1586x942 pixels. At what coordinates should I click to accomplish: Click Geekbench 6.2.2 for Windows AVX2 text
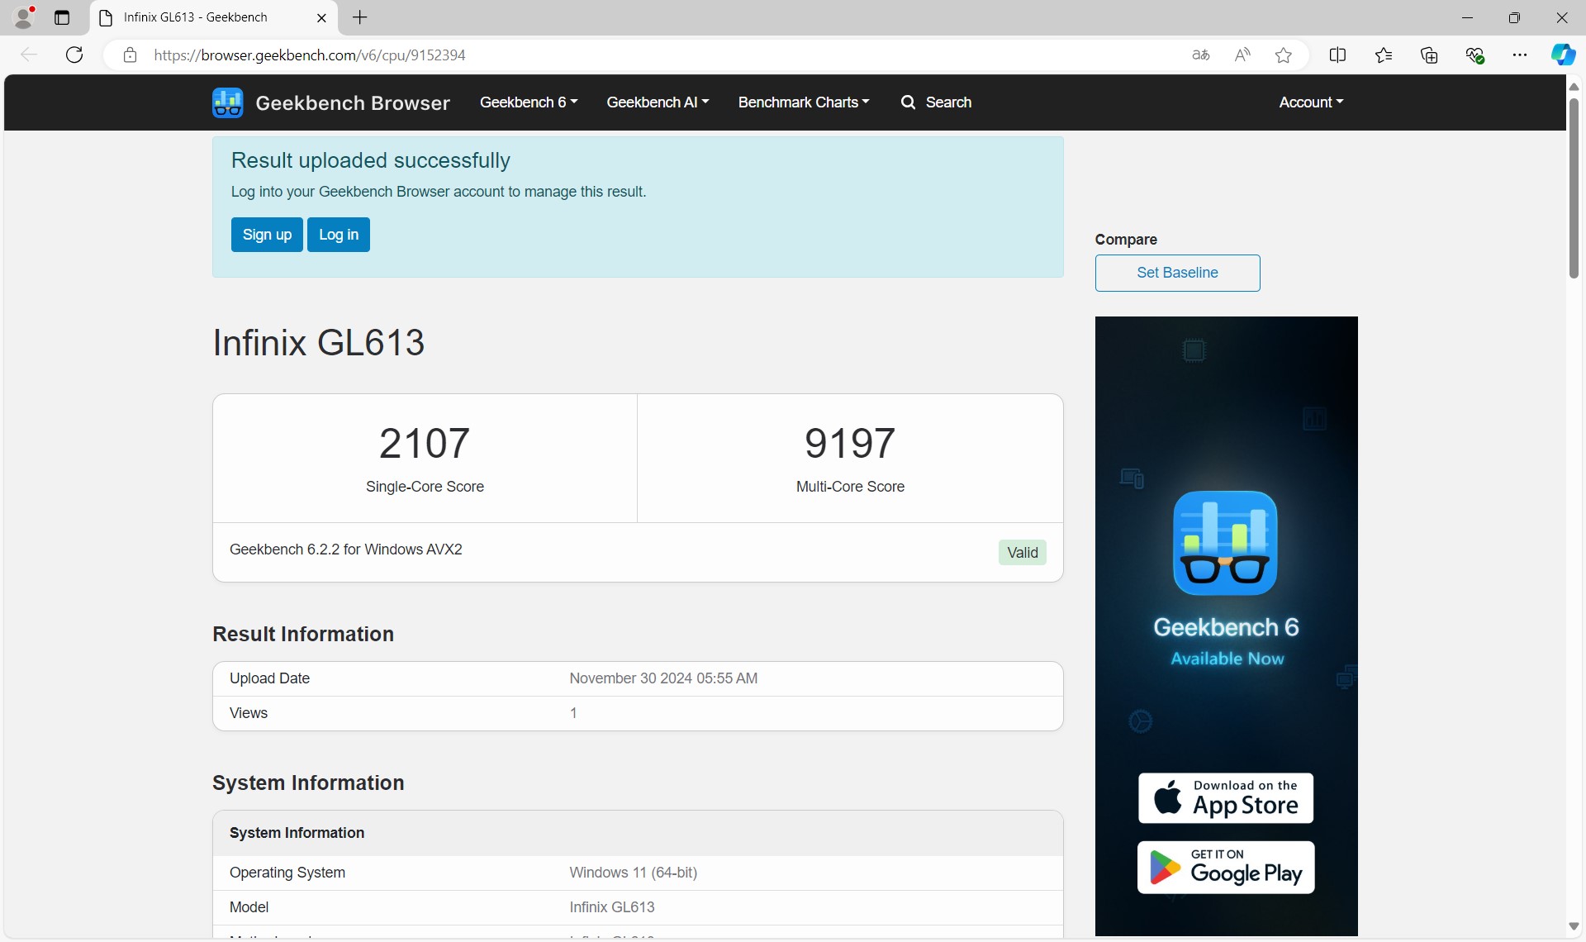point(346,549)
